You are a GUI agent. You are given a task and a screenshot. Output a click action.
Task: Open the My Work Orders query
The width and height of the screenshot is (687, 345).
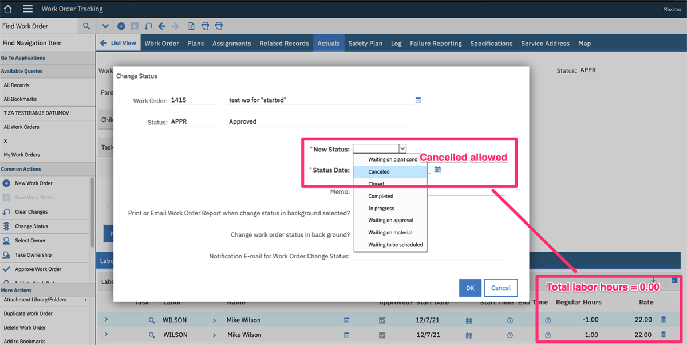(x=22, y=155)
